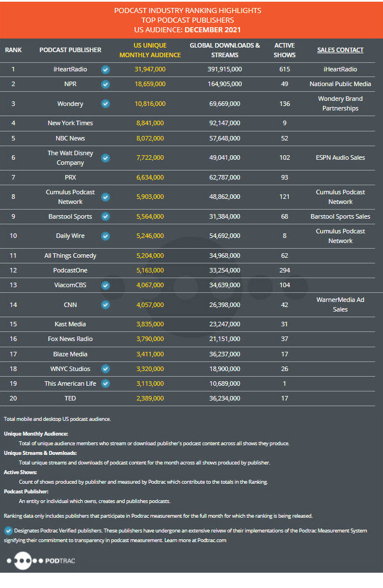
Task: Click Wondery's verified checkmark badge
Action: point(106,104)
